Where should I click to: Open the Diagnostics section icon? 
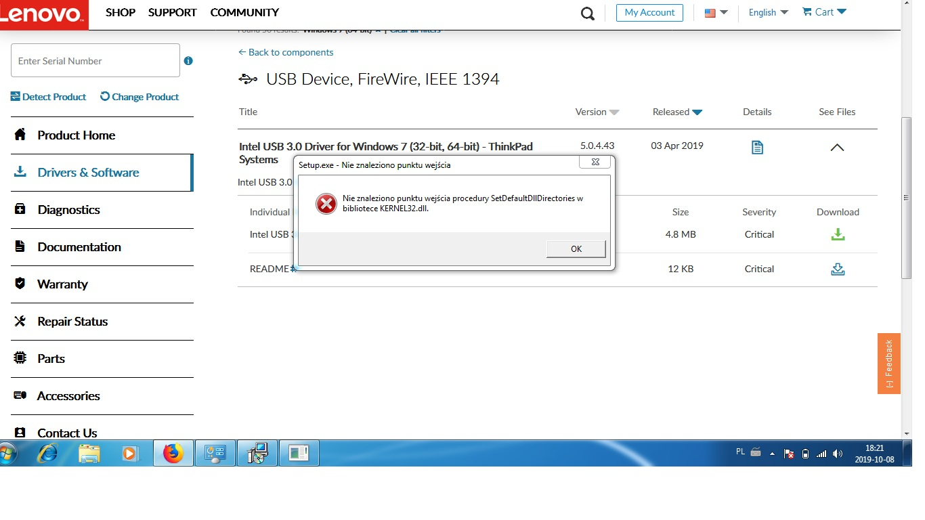tap(20, 210)
